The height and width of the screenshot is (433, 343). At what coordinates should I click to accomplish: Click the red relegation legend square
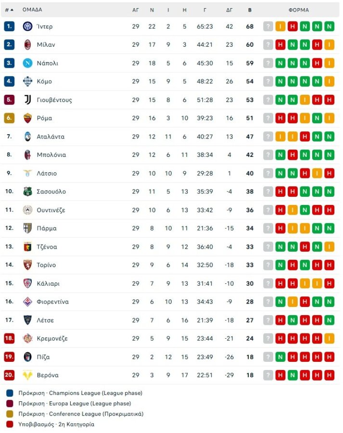[10, 425]
